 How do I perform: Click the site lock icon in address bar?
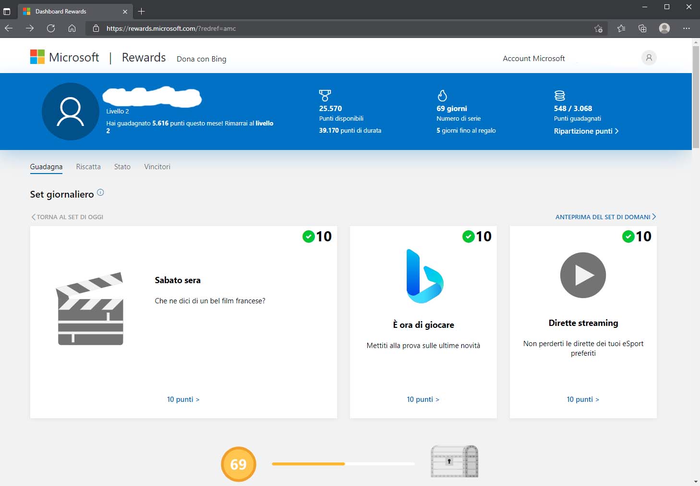96,28
